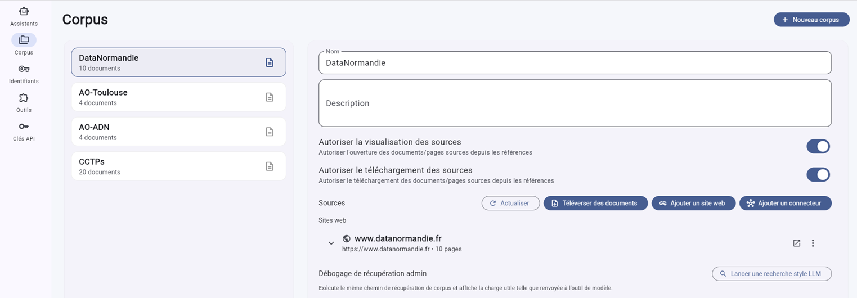The height and width of the screenshot is (298, 857).
Task: Click Lancer une recherche style LLM
Action: [771, 274]
